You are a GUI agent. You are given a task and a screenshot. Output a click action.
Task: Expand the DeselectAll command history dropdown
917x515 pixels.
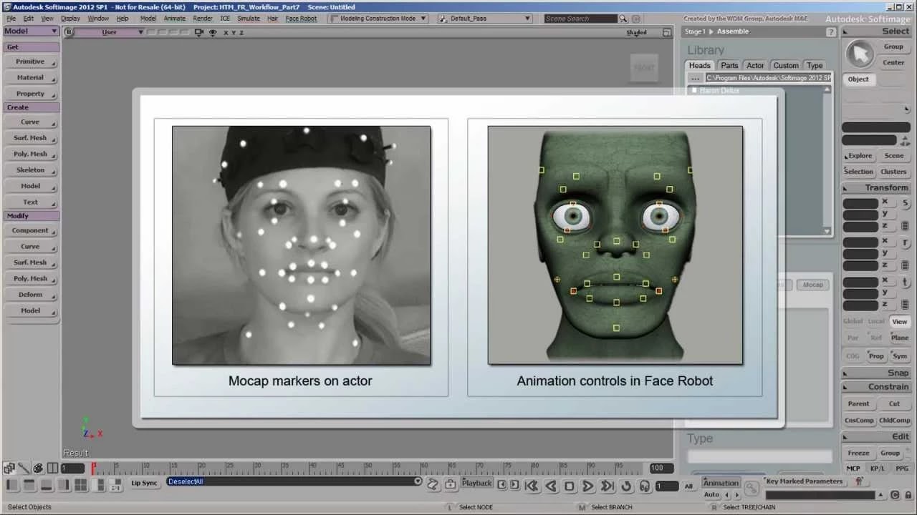418,481
